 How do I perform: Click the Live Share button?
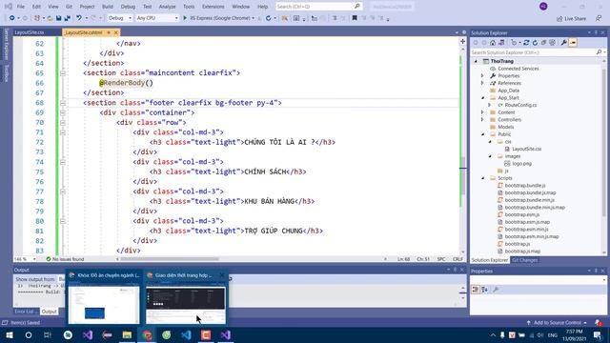[571, 18]
